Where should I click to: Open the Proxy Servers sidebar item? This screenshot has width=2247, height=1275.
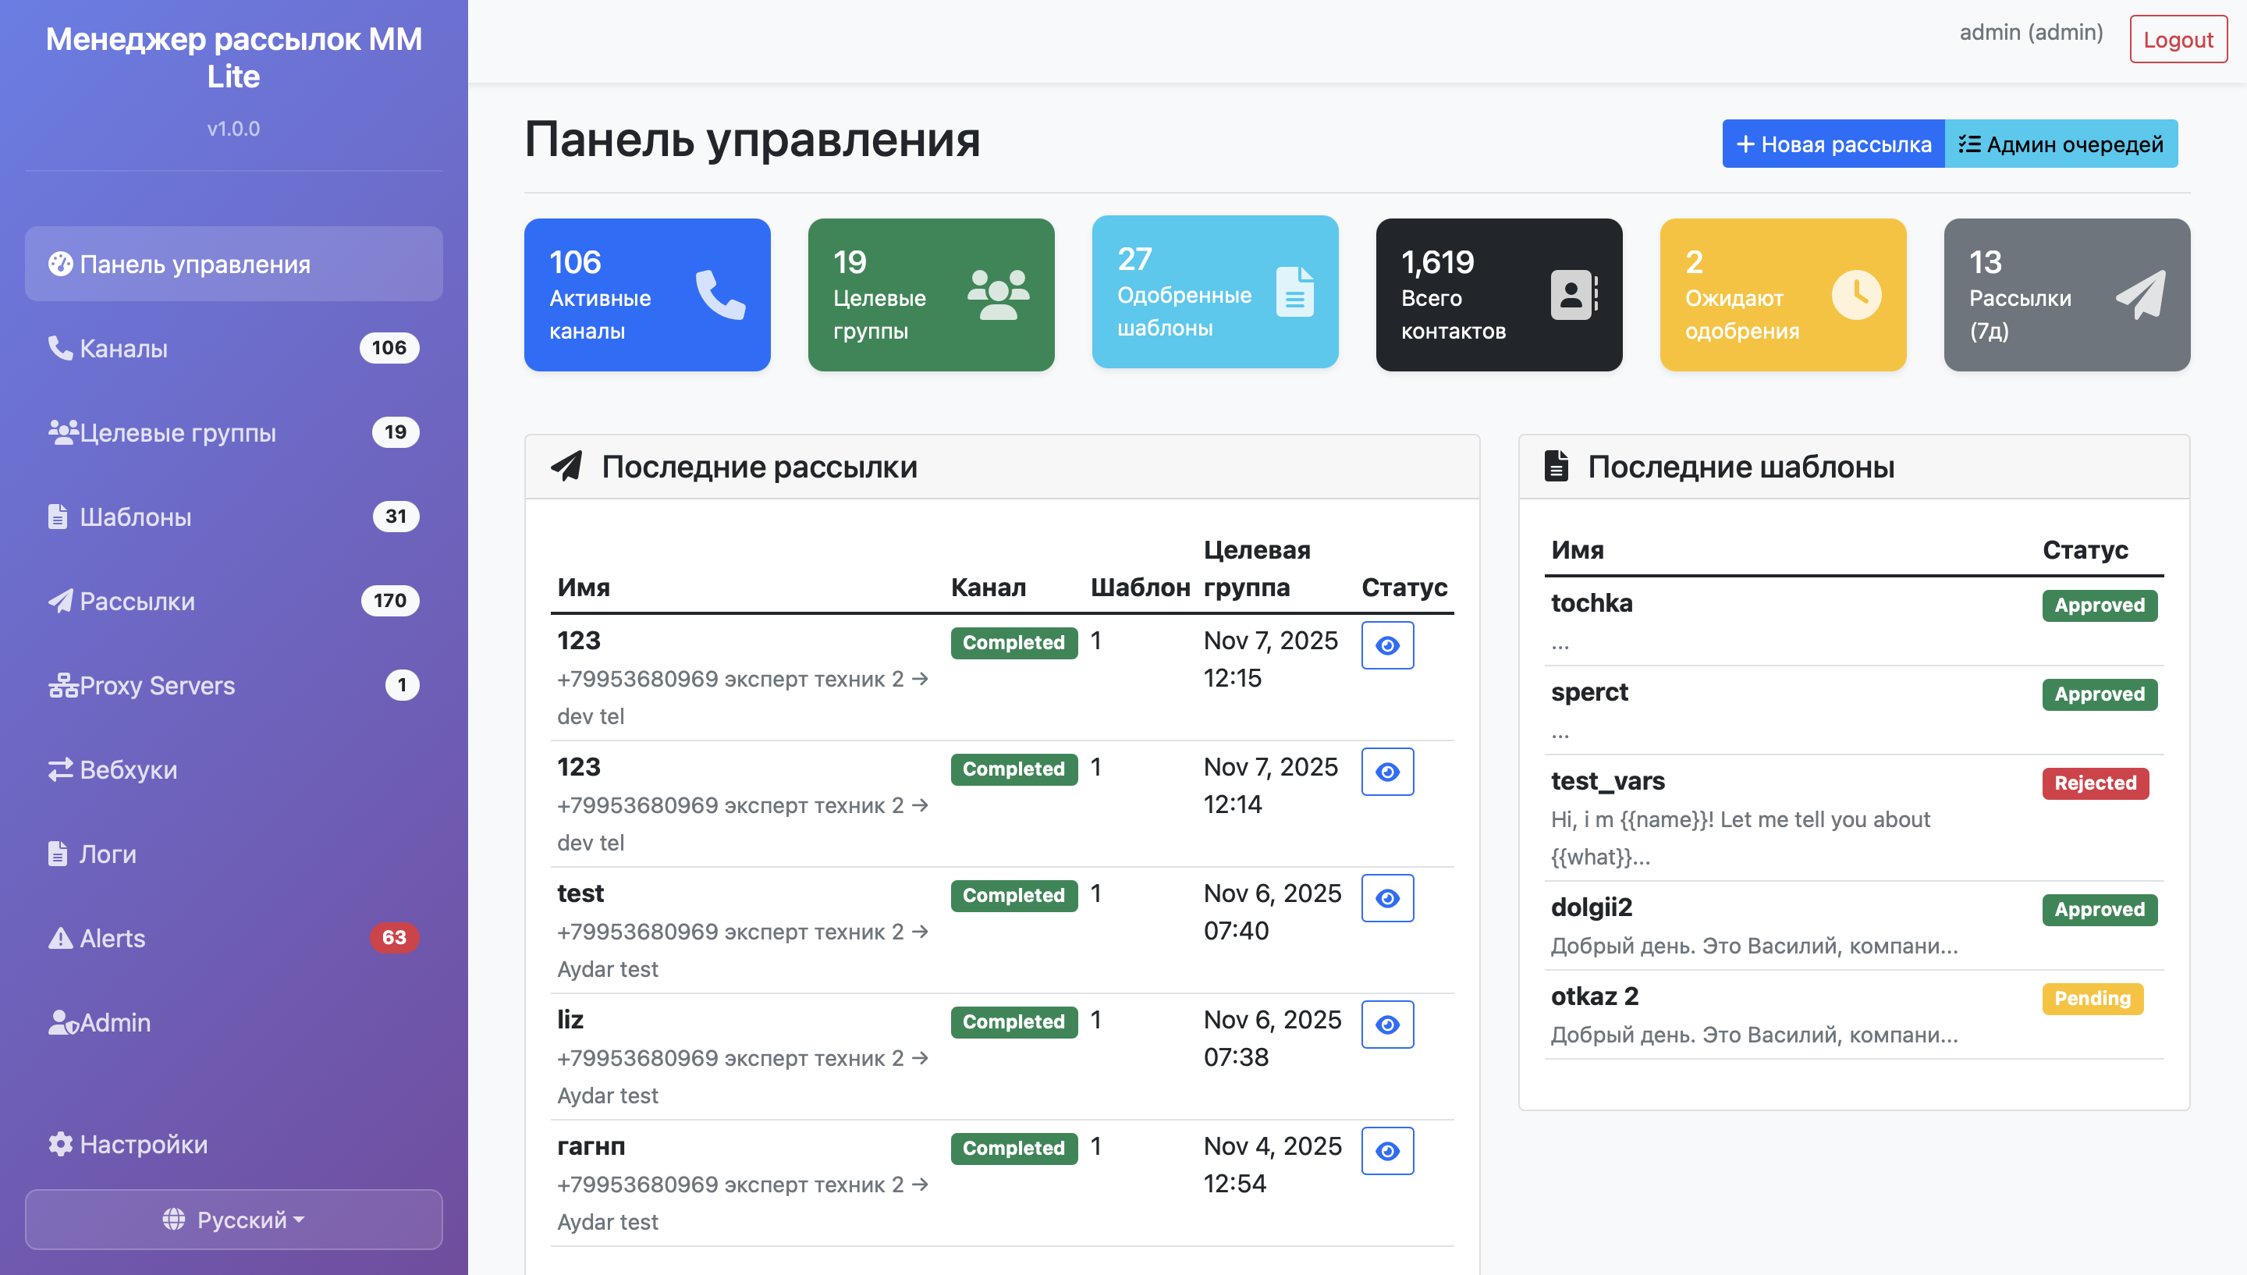tap(157, 686)
